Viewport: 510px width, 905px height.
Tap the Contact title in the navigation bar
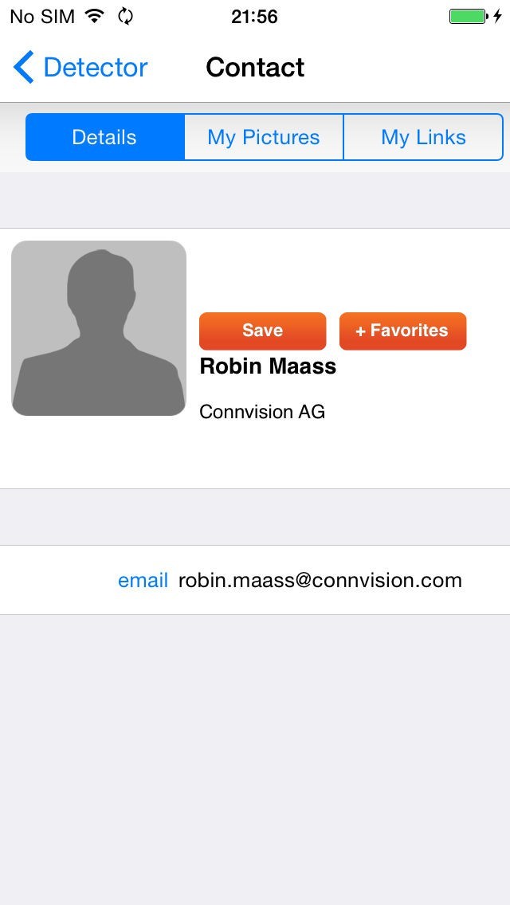tap(255, 68)
